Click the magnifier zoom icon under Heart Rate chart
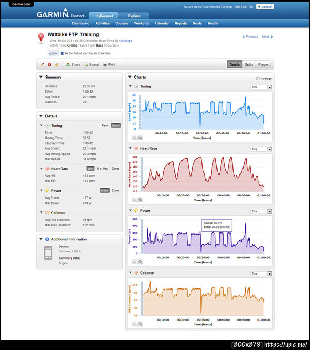This screenshot has width=310, height=350. [141, 200]
